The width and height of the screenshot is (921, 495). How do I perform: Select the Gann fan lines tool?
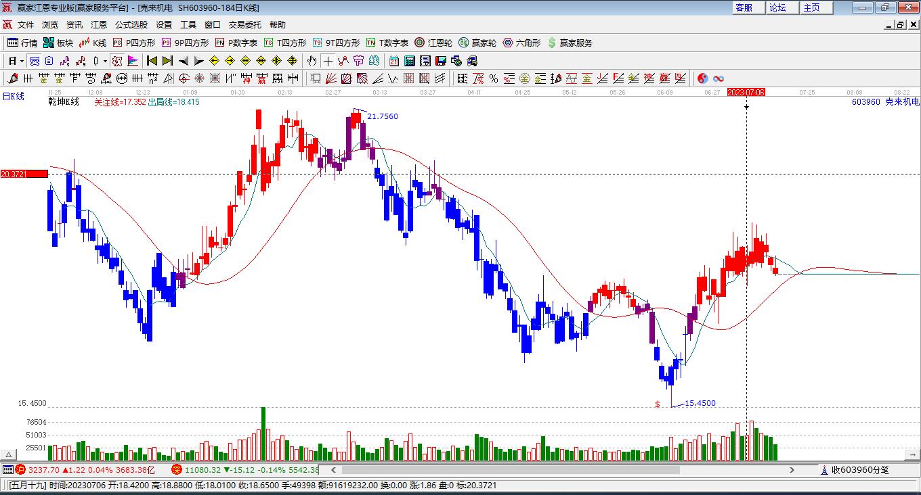(330, 78)
